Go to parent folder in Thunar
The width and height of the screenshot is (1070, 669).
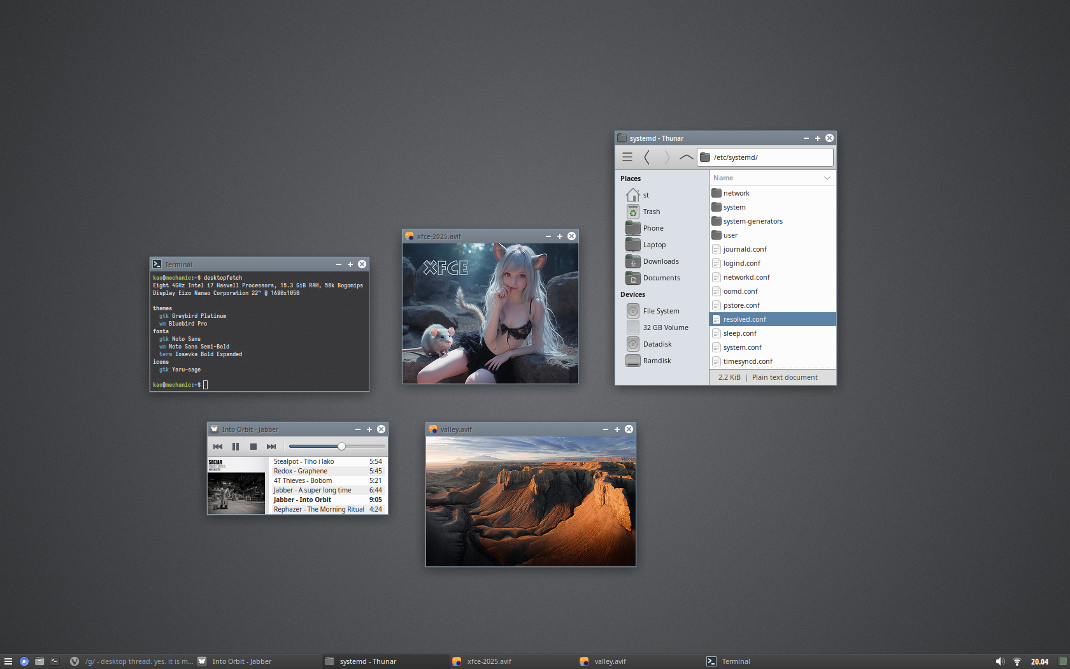686,157
